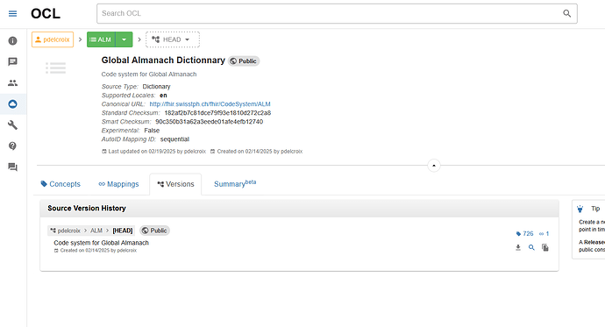Collapse the header with the round arrow button

tap(434, 166)
